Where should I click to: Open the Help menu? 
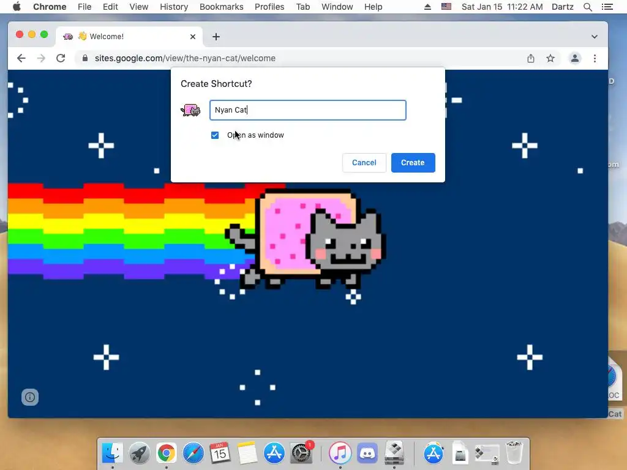coord(373,7)
